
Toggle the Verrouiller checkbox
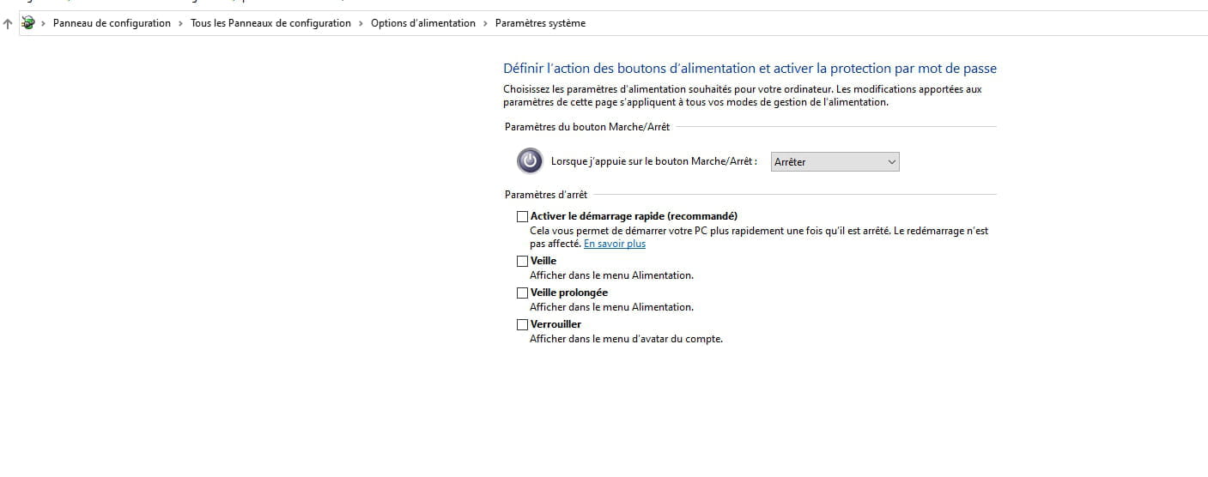point(522,324)
